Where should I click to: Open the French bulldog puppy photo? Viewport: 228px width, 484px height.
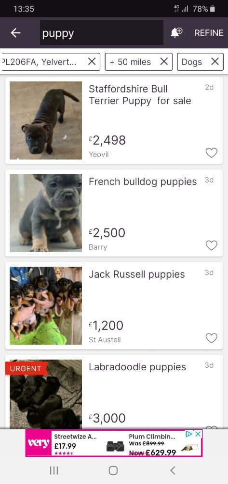46,213
